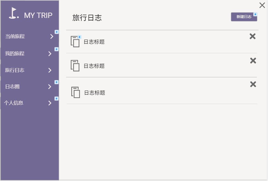This screenshot has width=268, height=181.
Task: Delete the third journal entry
Action: pyautogui.click(x=253, y=84)
